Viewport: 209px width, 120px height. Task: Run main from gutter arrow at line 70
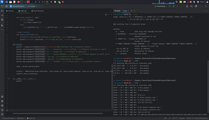coord(9,79)
